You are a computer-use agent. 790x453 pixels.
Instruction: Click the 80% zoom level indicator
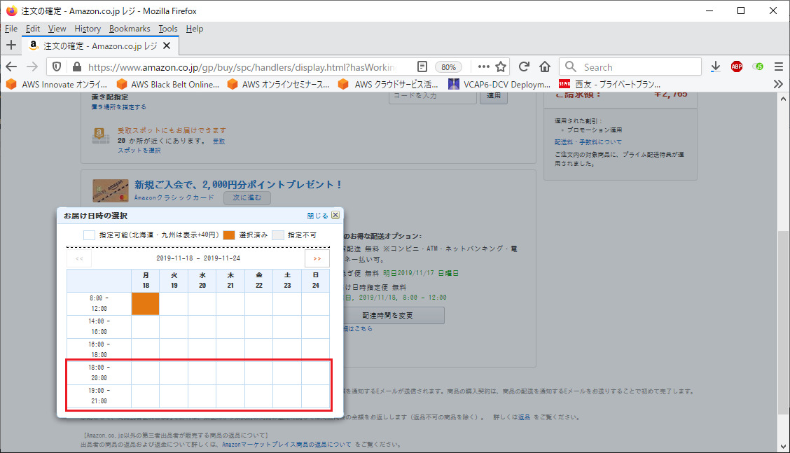coord(448,67)
